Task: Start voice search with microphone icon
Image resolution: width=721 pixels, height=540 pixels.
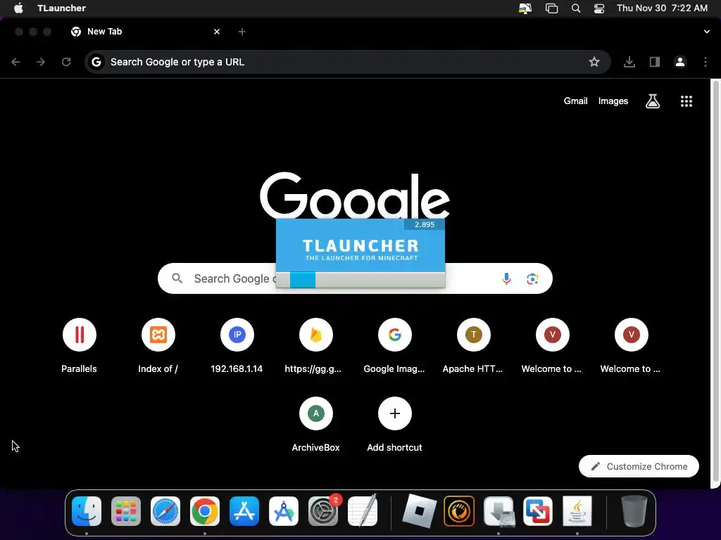Action: coord(506,278)
